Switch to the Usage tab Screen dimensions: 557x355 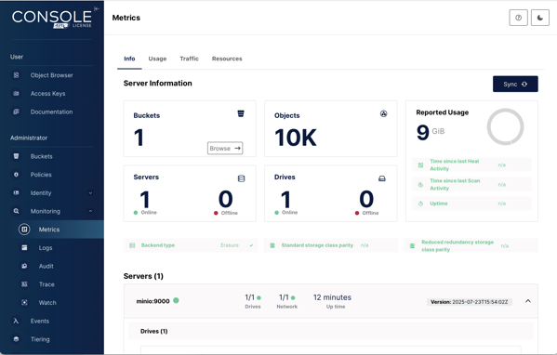(x=157, y=59)
